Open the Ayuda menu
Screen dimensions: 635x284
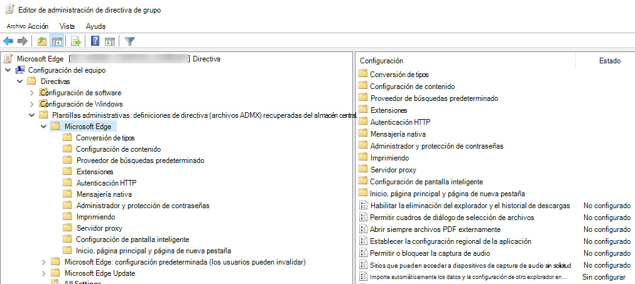tap(95, 26)
